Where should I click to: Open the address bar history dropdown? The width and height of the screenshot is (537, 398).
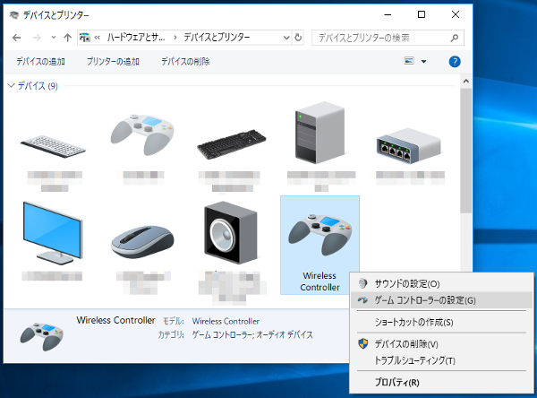pos(284,38)
